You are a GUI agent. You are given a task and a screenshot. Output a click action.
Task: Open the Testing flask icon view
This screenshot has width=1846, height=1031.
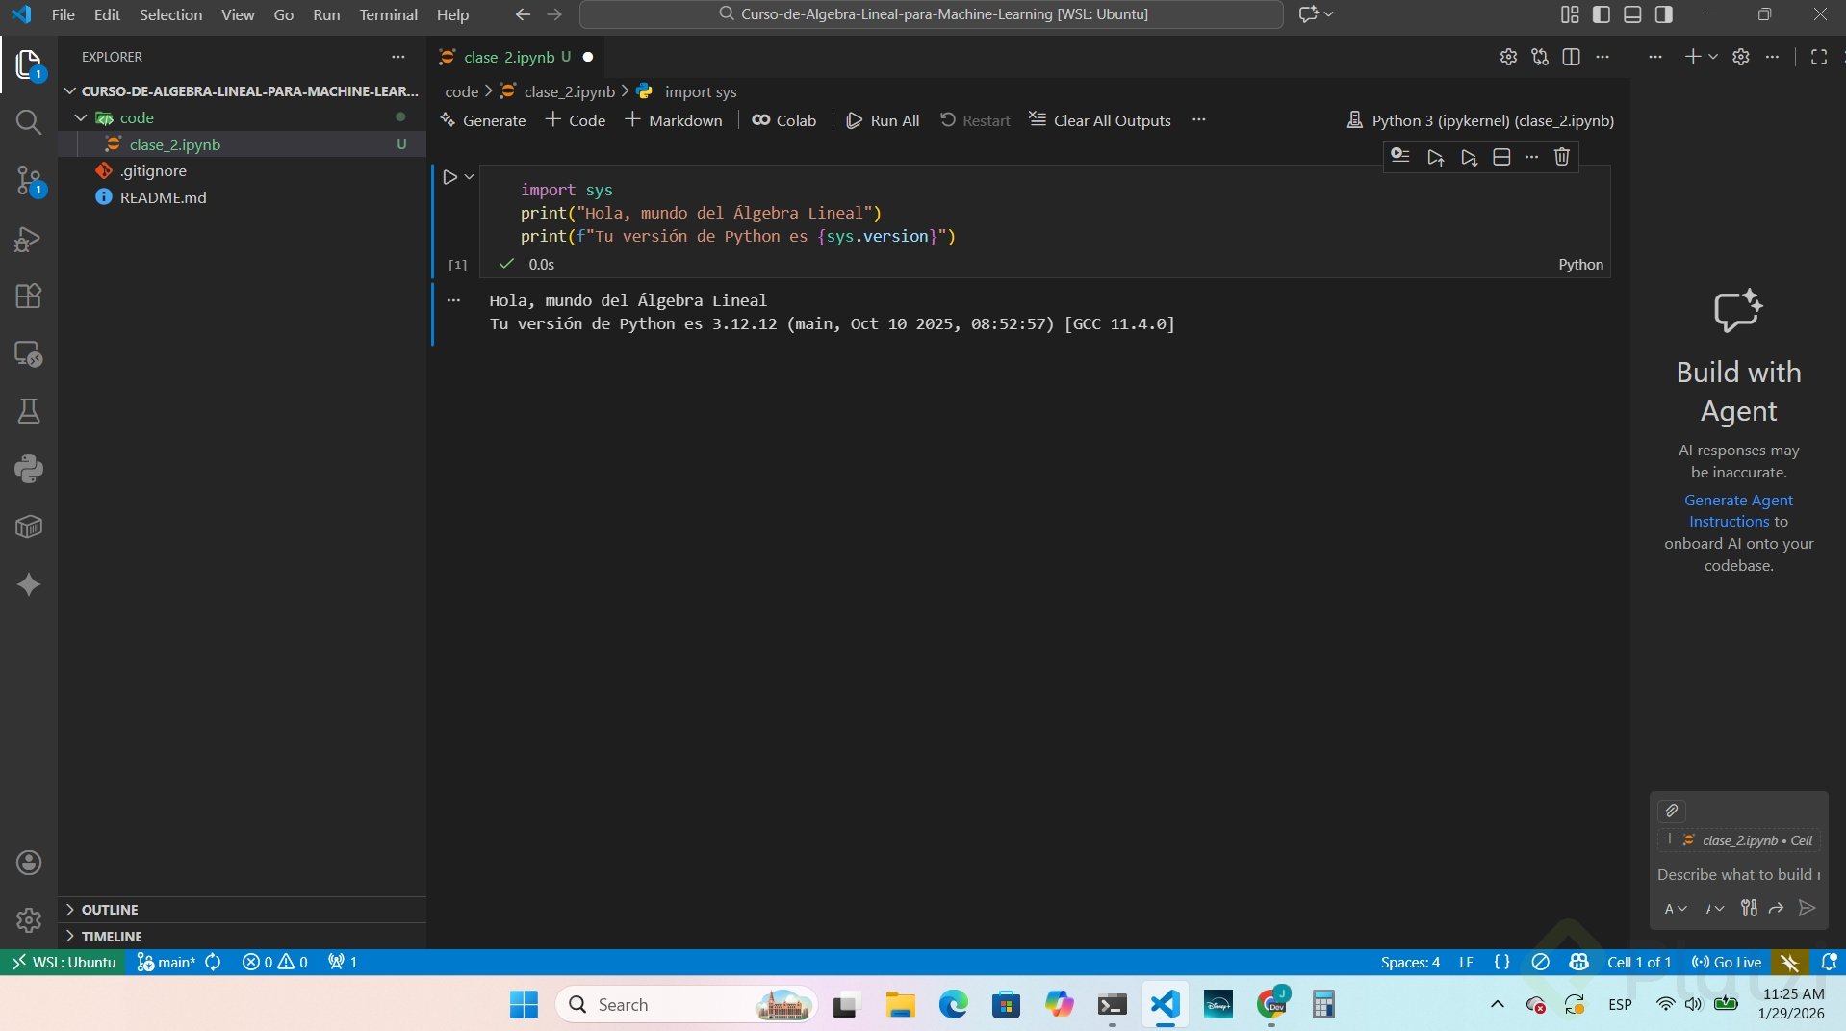point(29,412)
